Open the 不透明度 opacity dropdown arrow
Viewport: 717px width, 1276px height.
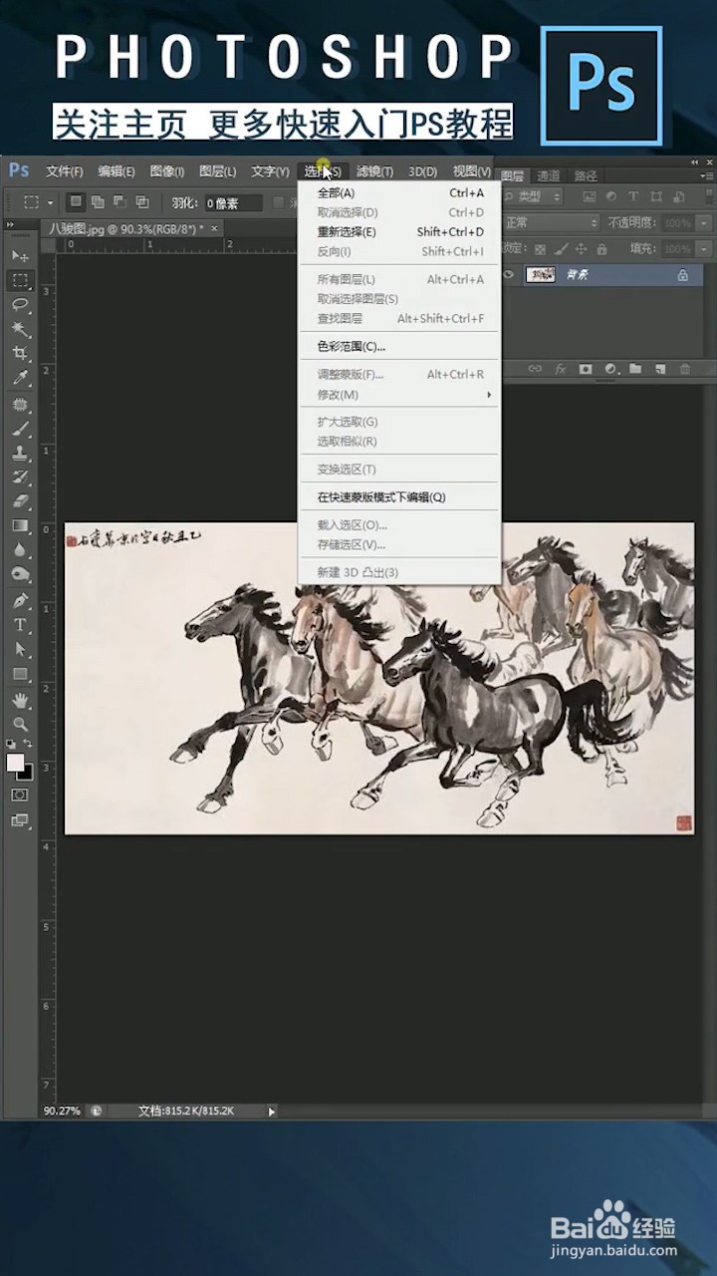click(x=704, y=223)
